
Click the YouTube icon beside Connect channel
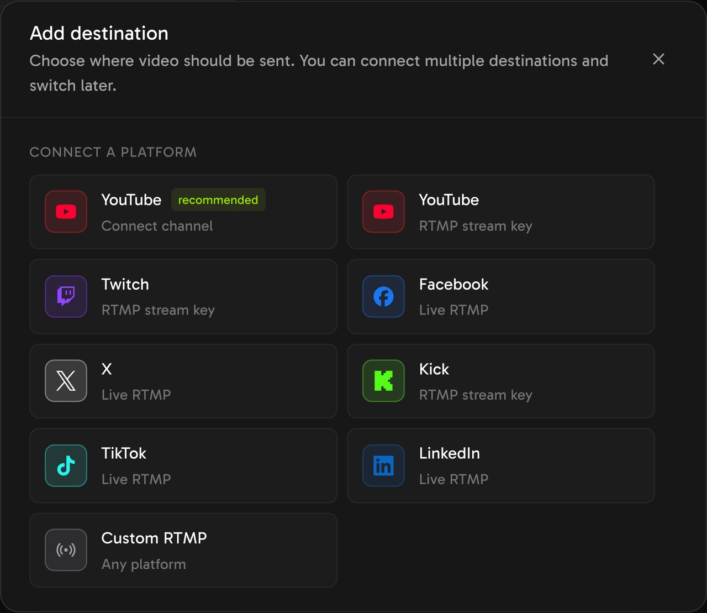pyautogui.click(x=66, y=212)
